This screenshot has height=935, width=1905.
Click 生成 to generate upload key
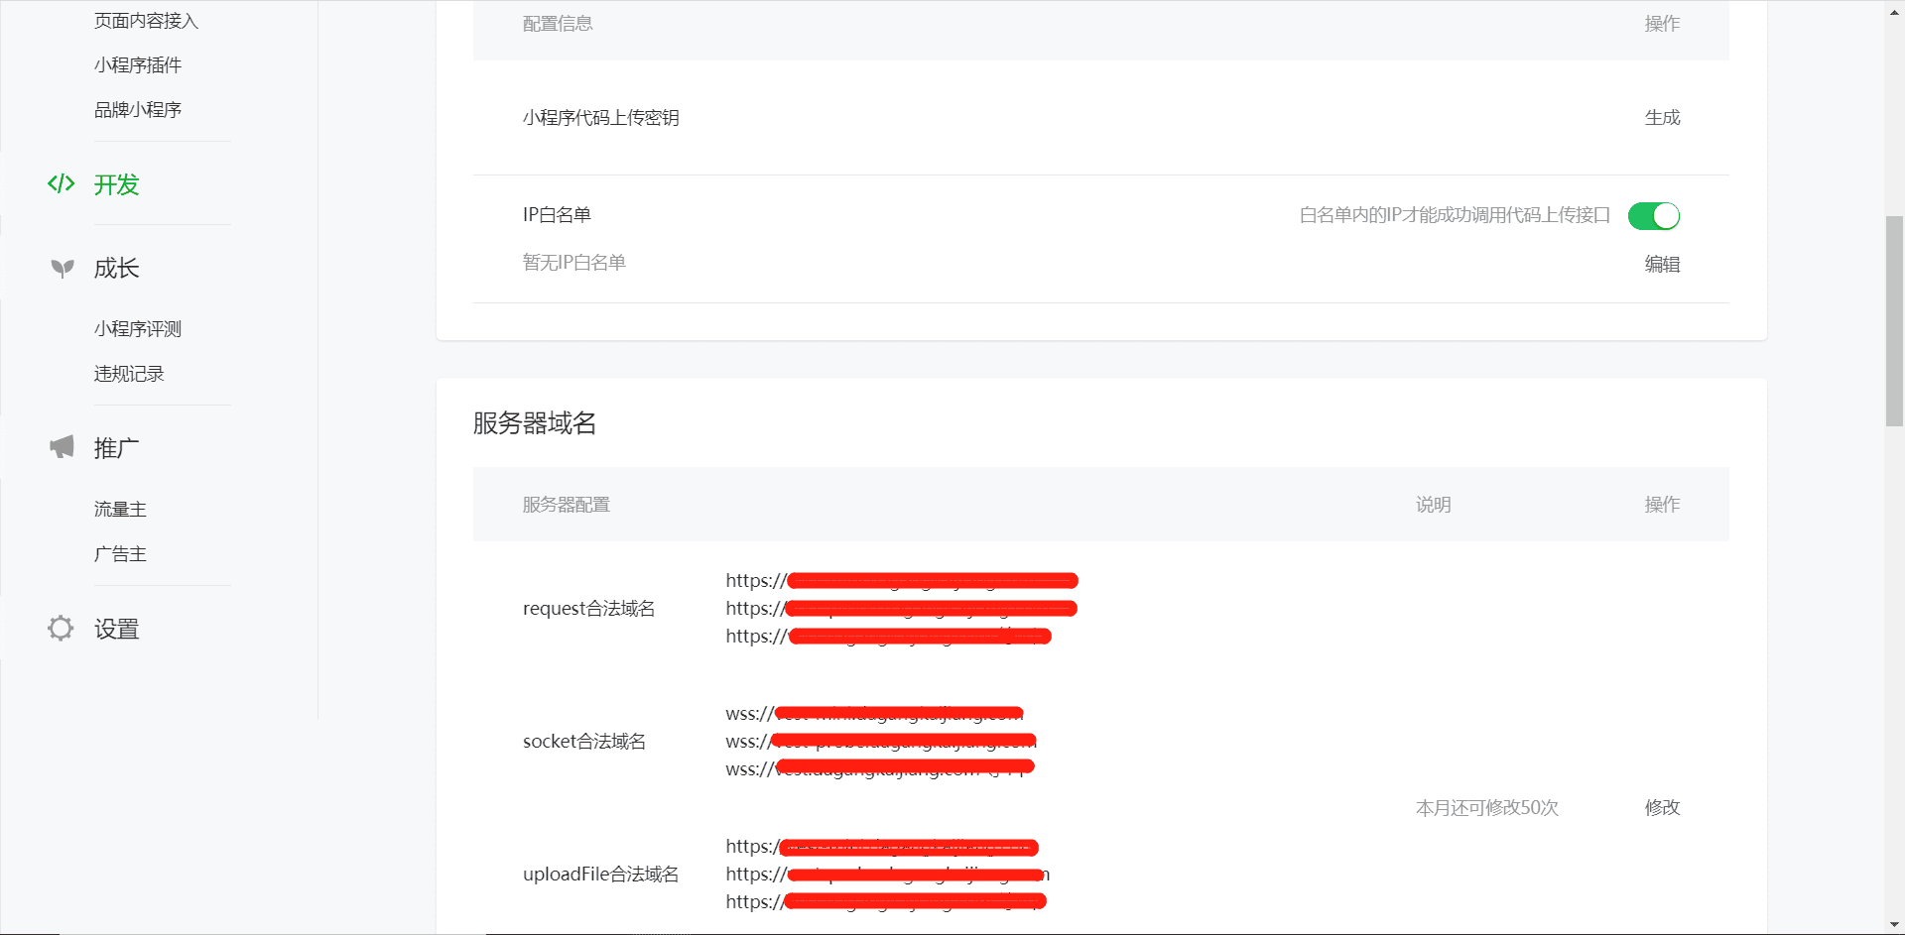tap(1662, 118)
